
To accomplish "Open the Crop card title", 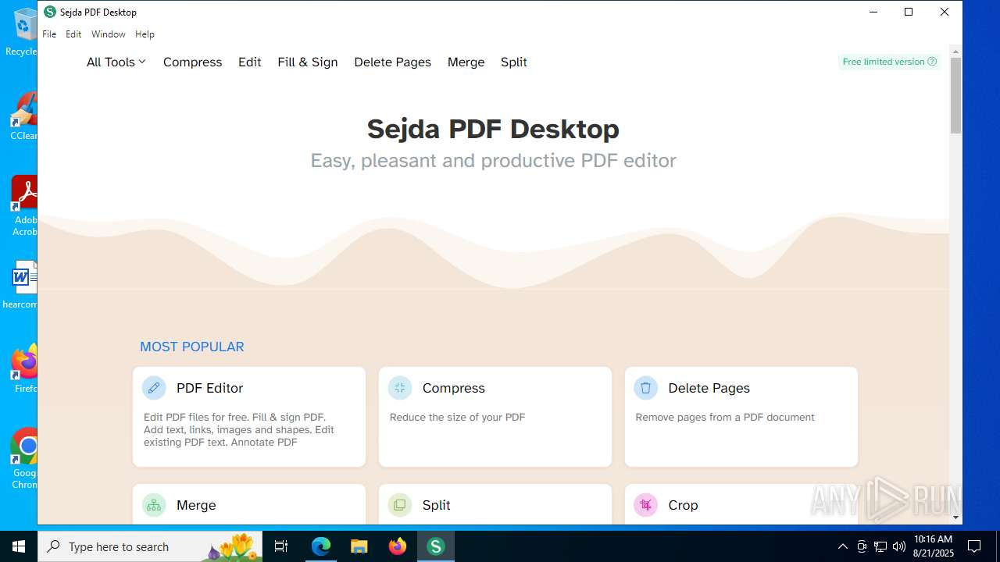I will click(683, 505).
